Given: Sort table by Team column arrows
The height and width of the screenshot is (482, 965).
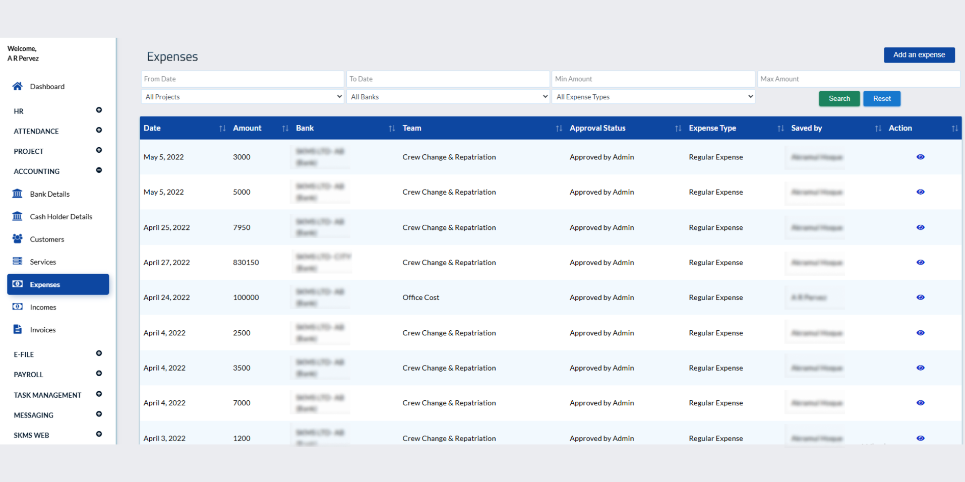Looking at the screenshot, I should (x=559, y=129).
